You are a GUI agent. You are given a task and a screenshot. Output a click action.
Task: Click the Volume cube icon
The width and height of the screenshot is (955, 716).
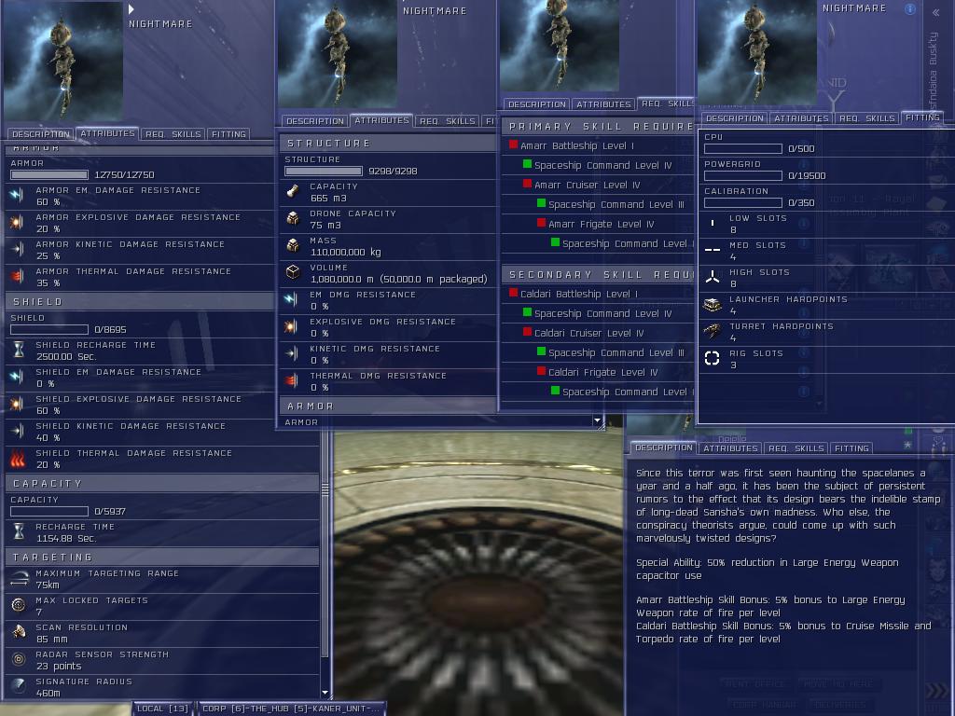tap(293, 272)
